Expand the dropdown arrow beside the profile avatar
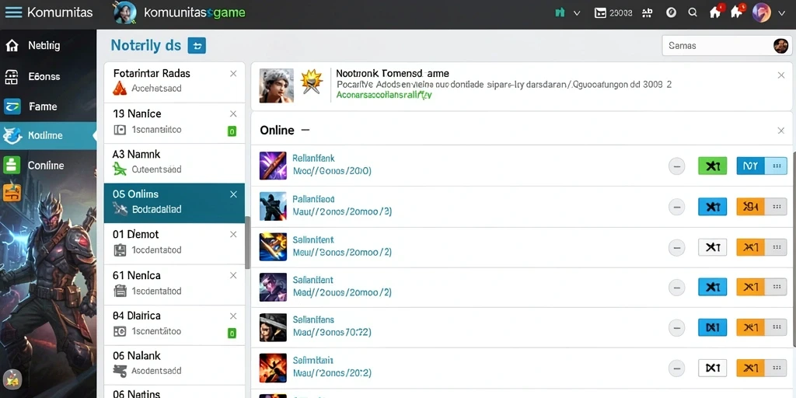This screenshot has width=796, height=398. coord(781,13)
